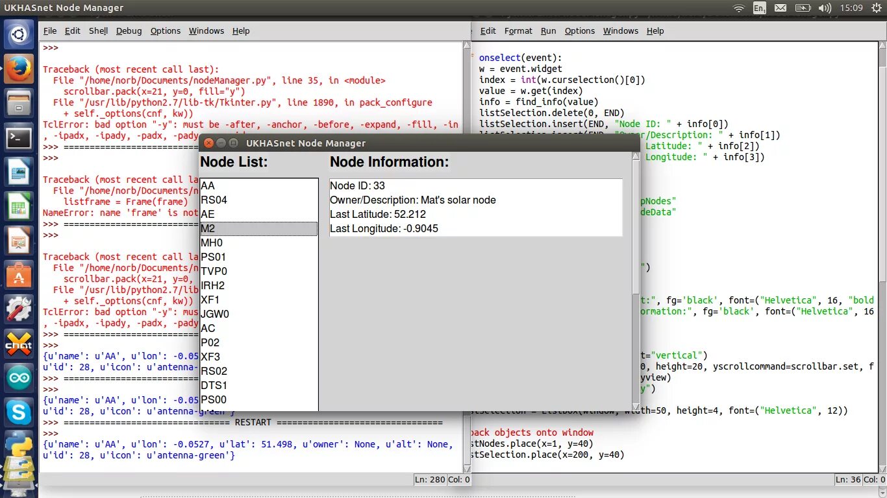Select node AE in Node List

259,214
